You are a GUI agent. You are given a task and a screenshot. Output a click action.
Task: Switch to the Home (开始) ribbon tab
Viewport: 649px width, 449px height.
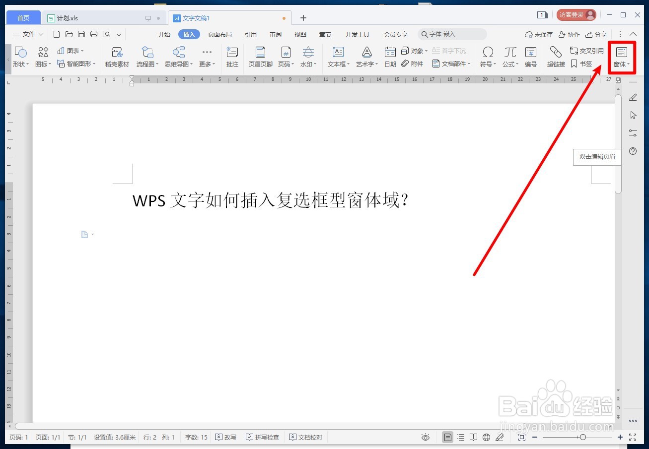tap(164, 34)
